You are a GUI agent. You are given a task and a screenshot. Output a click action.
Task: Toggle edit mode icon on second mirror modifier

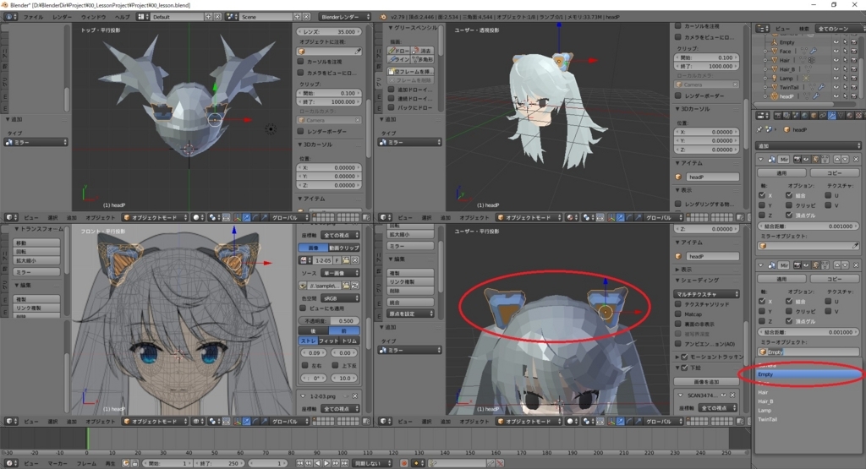tap(816, 265)
